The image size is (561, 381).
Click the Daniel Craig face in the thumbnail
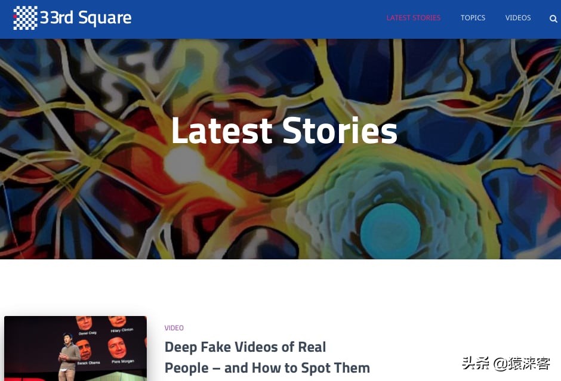coord(84,323)
